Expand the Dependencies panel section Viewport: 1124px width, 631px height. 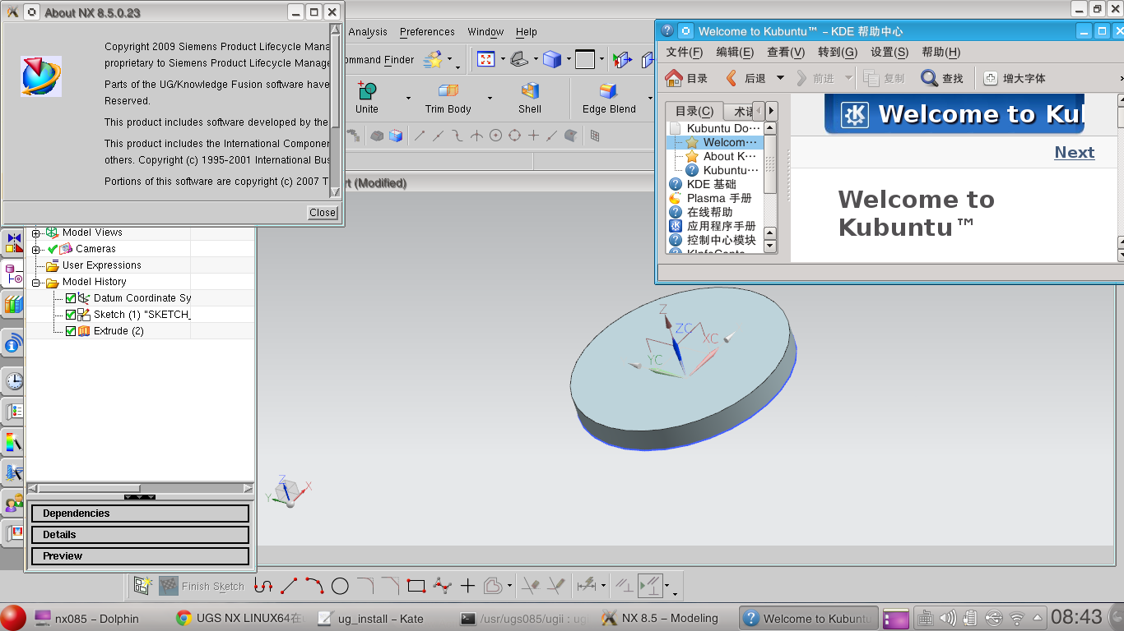(140, 514)
